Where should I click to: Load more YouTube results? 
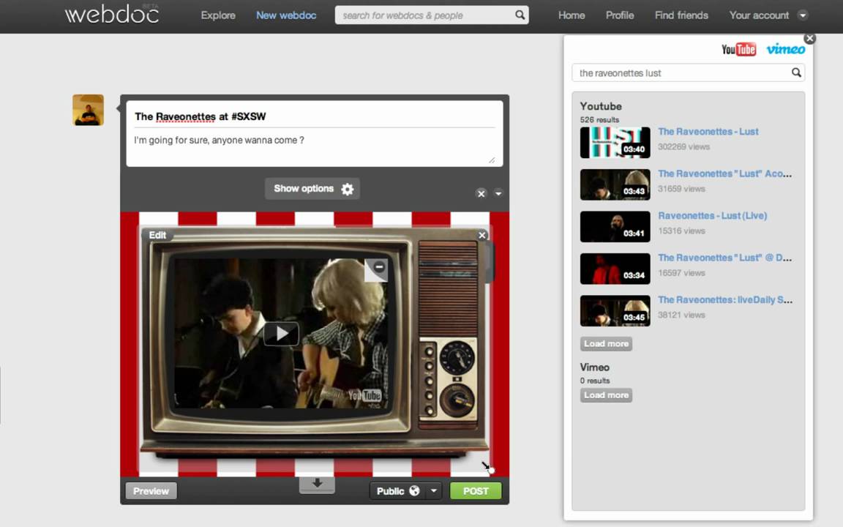[x=606, y=343]
